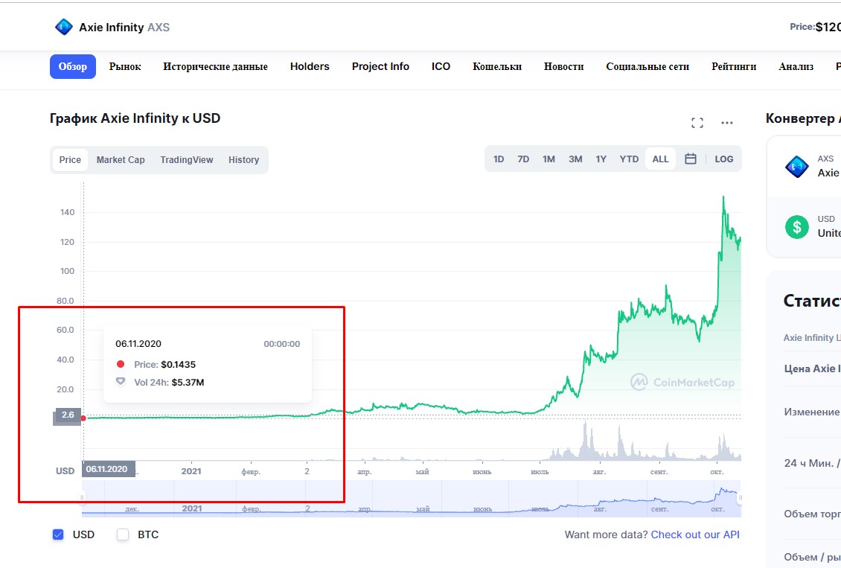
Task: Switch to the Обзор tab
Action: tap(73, 66)
